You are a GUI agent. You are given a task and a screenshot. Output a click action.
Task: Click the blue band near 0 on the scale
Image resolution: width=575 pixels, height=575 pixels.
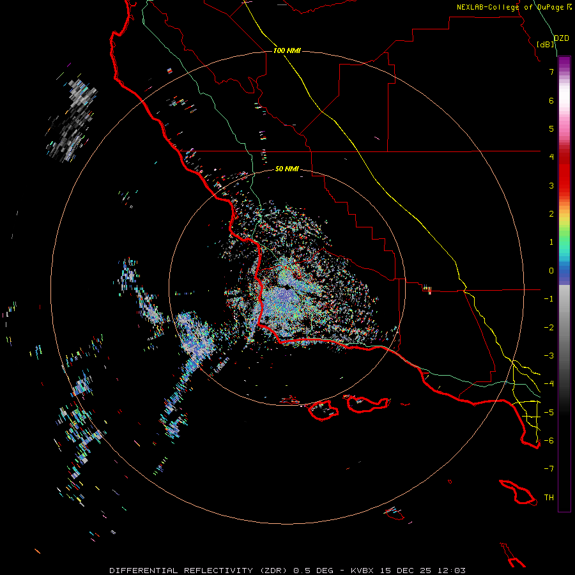coord(564,273)
